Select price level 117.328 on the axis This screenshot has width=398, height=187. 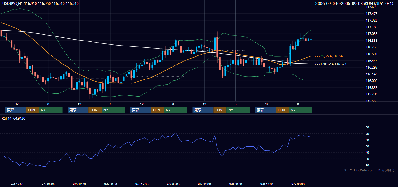point(371,20)
